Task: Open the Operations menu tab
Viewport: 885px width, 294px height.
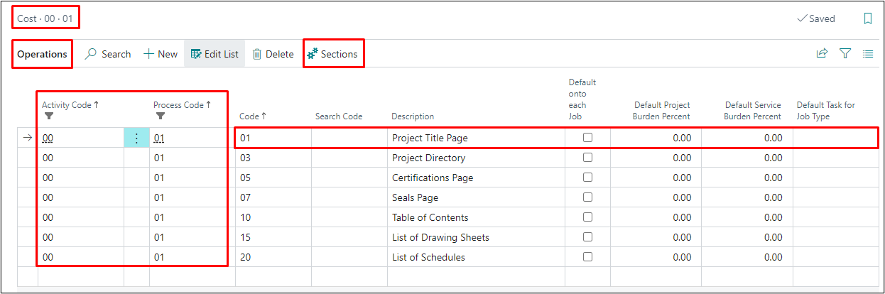Action: coord(42,54)
